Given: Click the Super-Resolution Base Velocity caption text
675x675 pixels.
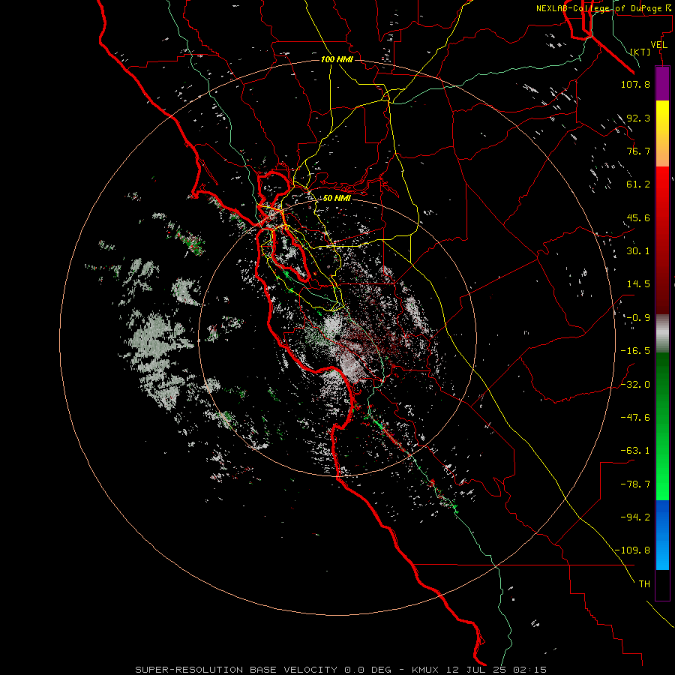Looking at the screenshot, I should pyautogui.click(x=341, y=670).
